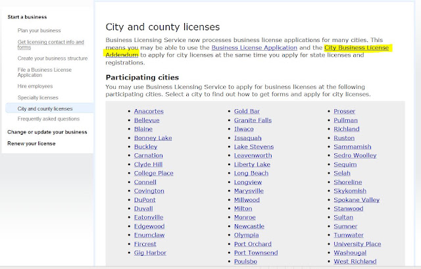
Task: Select the Newcastle city link
Action: pos(249,227)
